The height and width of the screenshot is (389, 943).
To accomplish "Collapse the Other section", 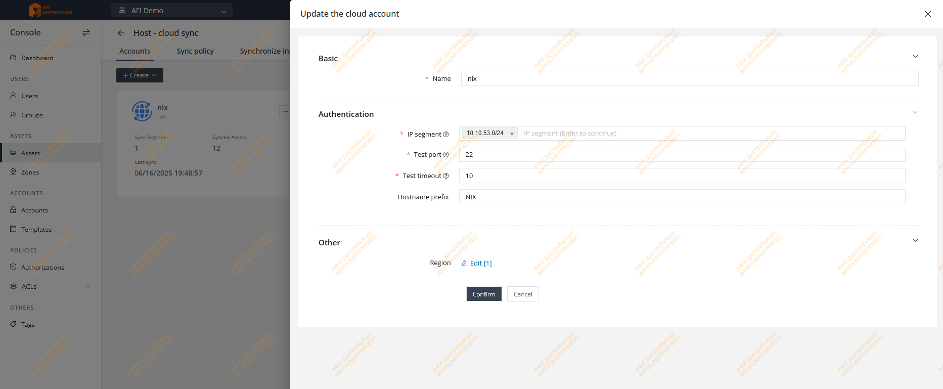I will (915, 241).
